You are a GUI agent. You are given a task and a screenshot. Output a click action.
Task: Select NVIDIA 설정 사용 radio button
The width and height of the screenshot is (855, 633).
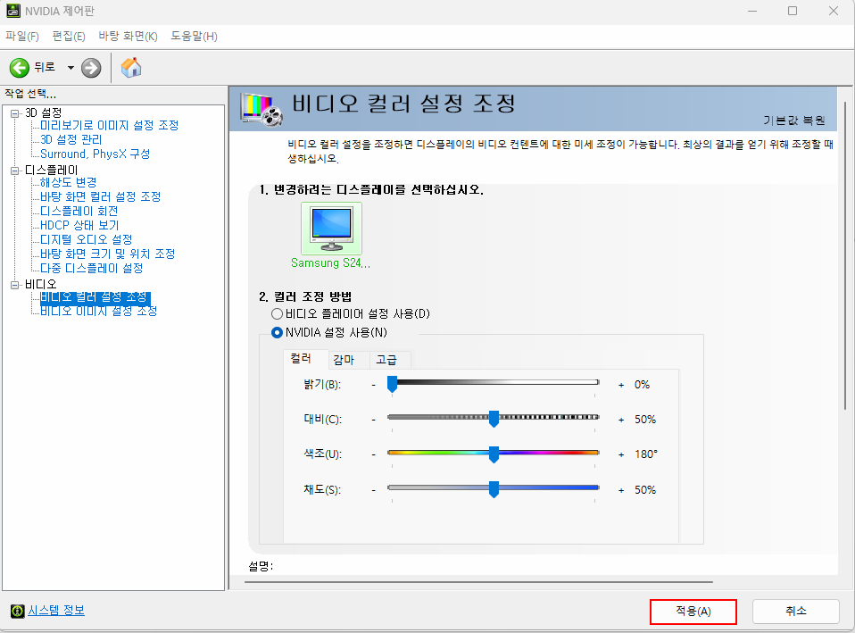click(x=277, y=332)
